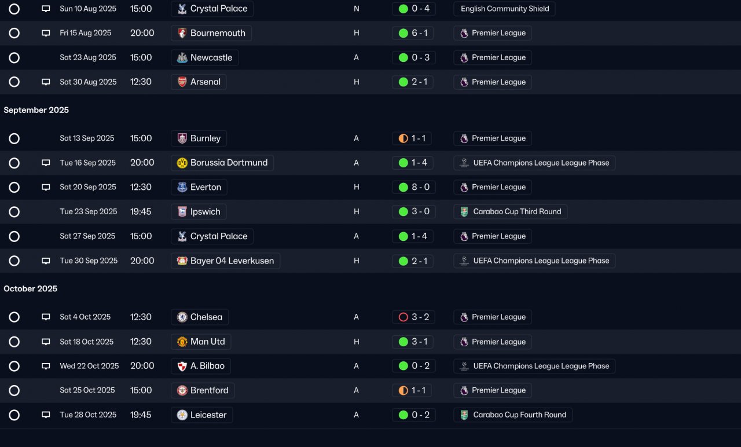
Task: Select the radio circle for Newcastle fixture
Action: 14,58
